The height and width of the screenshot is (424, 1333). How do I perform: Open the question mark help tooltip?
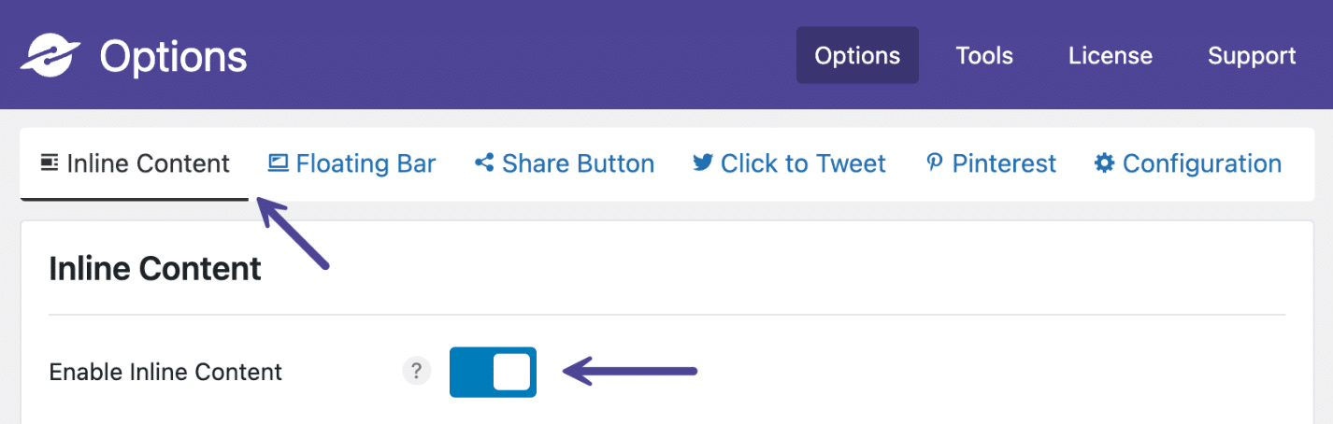(417, 372)
